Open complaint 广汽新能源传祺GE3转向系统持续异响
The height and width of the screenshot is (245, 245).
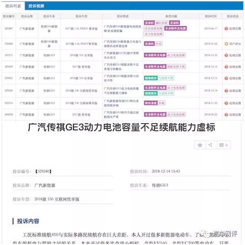click(121, 103)
